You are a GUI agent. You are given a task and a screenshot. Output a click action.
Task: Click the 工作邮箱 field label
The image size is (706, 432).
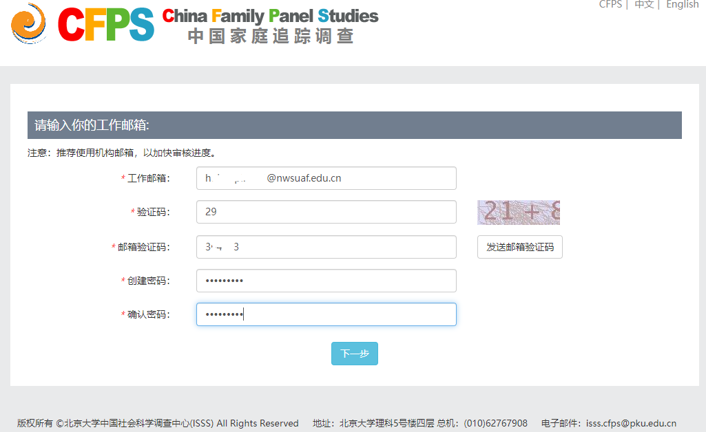[148, 178]
